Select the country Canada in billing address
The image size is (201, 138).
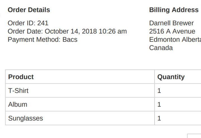point(161,48)
